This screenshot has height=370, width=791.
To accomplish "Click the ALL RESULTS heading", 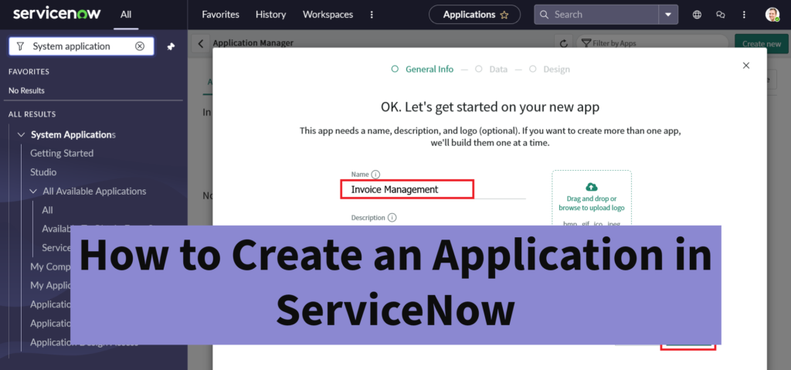I will (32, 114).
